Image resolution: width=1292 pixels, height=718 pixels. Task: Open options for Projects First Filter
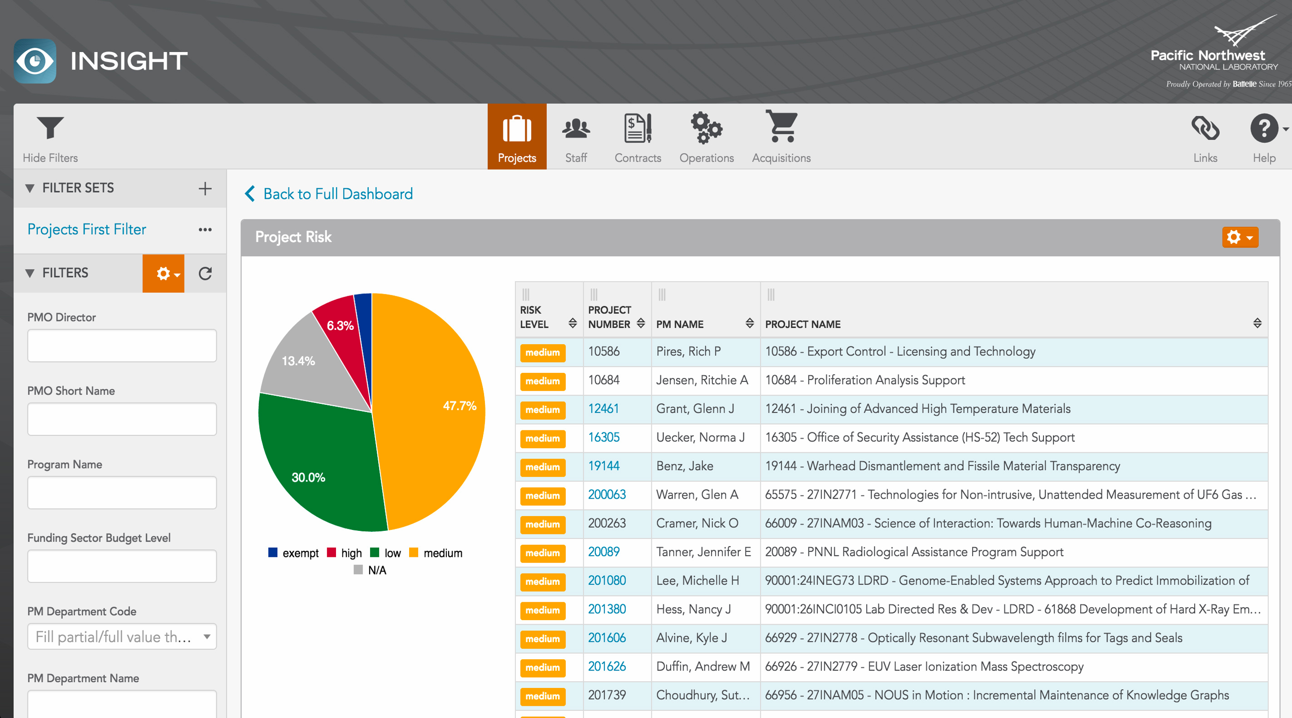205,230
